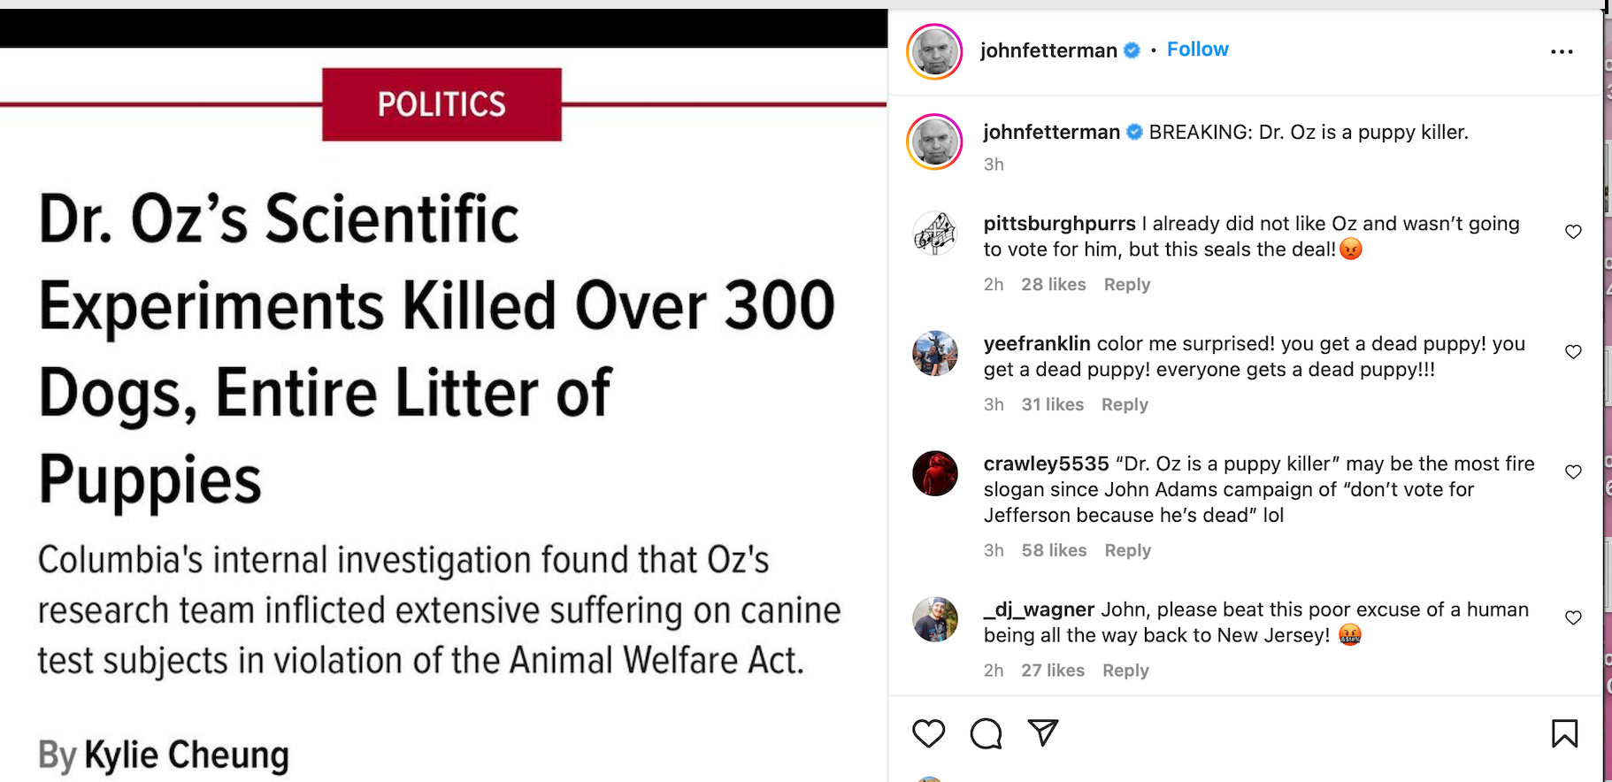Like the post with heart icon

coord(928,733)
